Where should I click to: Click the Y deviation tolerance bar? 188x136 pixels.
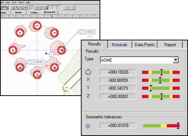[x=161, y=88]
